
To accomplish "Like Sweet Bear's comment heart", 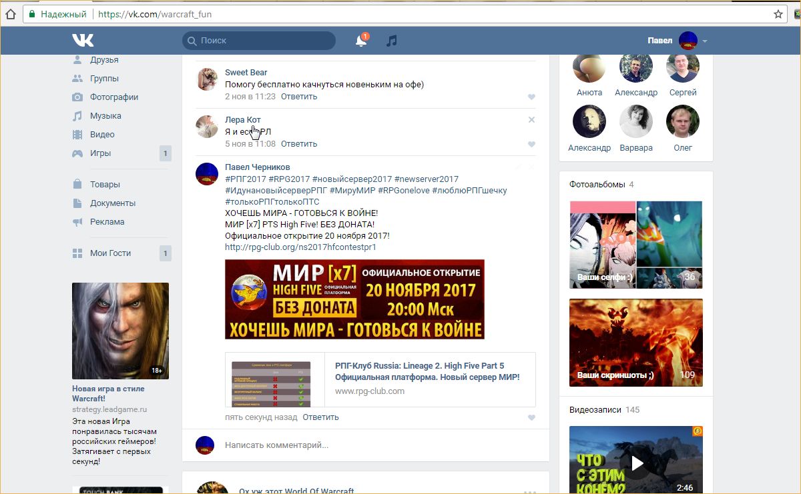I will point(531,97).
